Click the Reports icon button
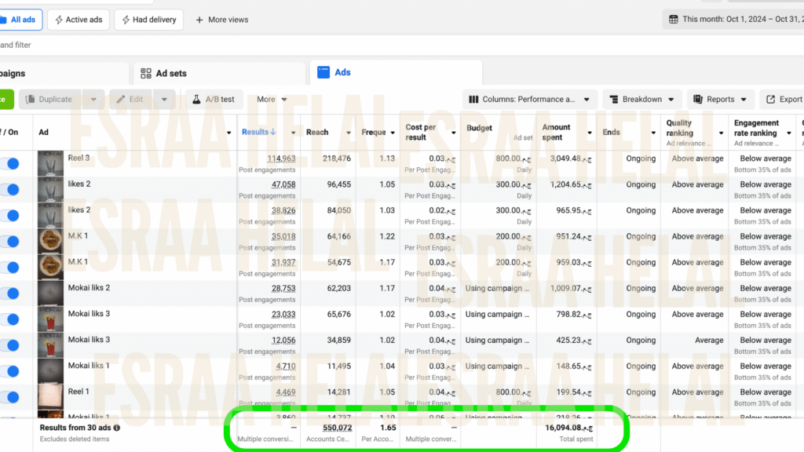Image resolution: width=804 pixels, height=452 pixels. (697, 100)
